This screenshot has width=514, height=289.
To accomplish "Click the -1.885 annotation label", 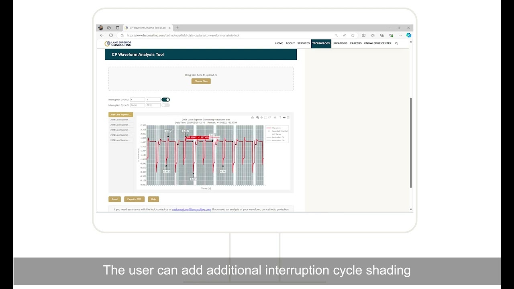I will pos(168,131).
